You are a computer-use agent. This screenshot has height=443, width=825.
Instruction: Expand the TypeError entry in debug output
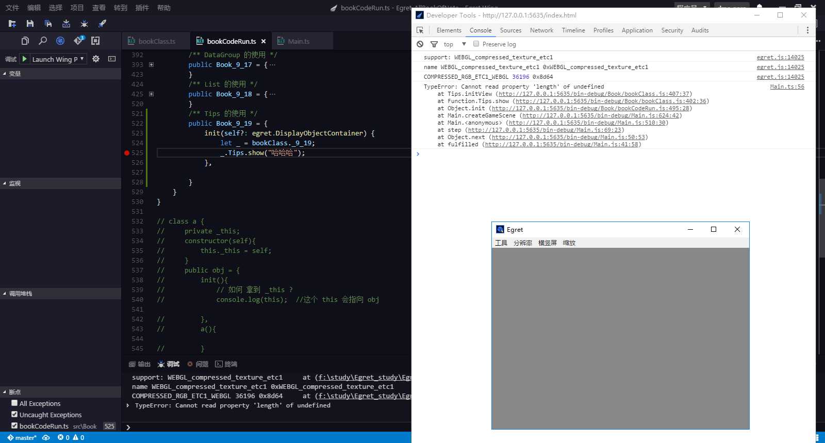tap(128, 405)
